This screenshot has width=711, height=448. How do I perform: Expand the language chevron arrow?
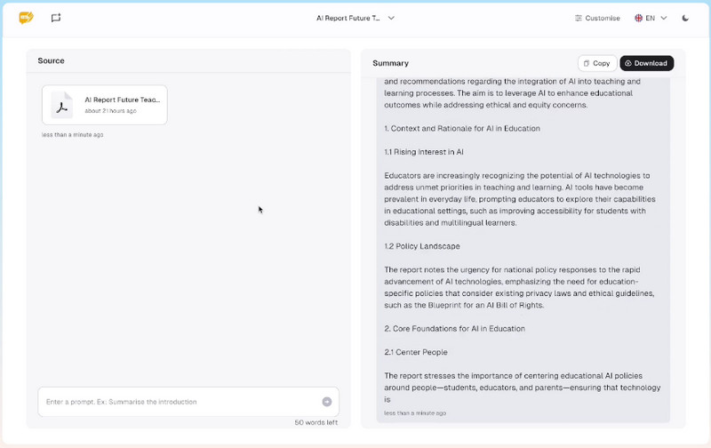[x=663, y=18]
